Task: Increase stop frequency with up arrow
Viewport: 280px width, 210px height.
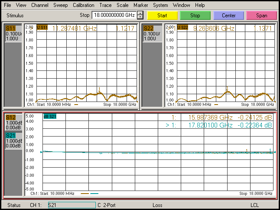Action: [x=140, y=13]
